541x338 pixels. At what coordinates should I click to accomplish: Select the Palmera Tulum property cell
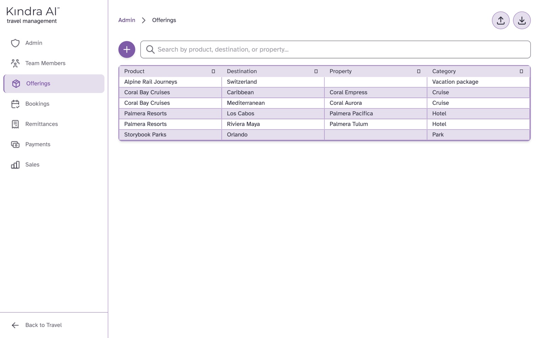(x=376, y=124)
